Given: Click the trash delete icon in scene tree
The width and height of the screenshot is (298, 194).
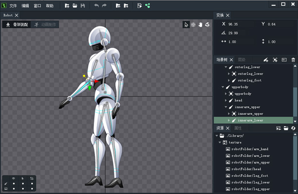Looking at the screenshot, I should [x=293, y=60].
